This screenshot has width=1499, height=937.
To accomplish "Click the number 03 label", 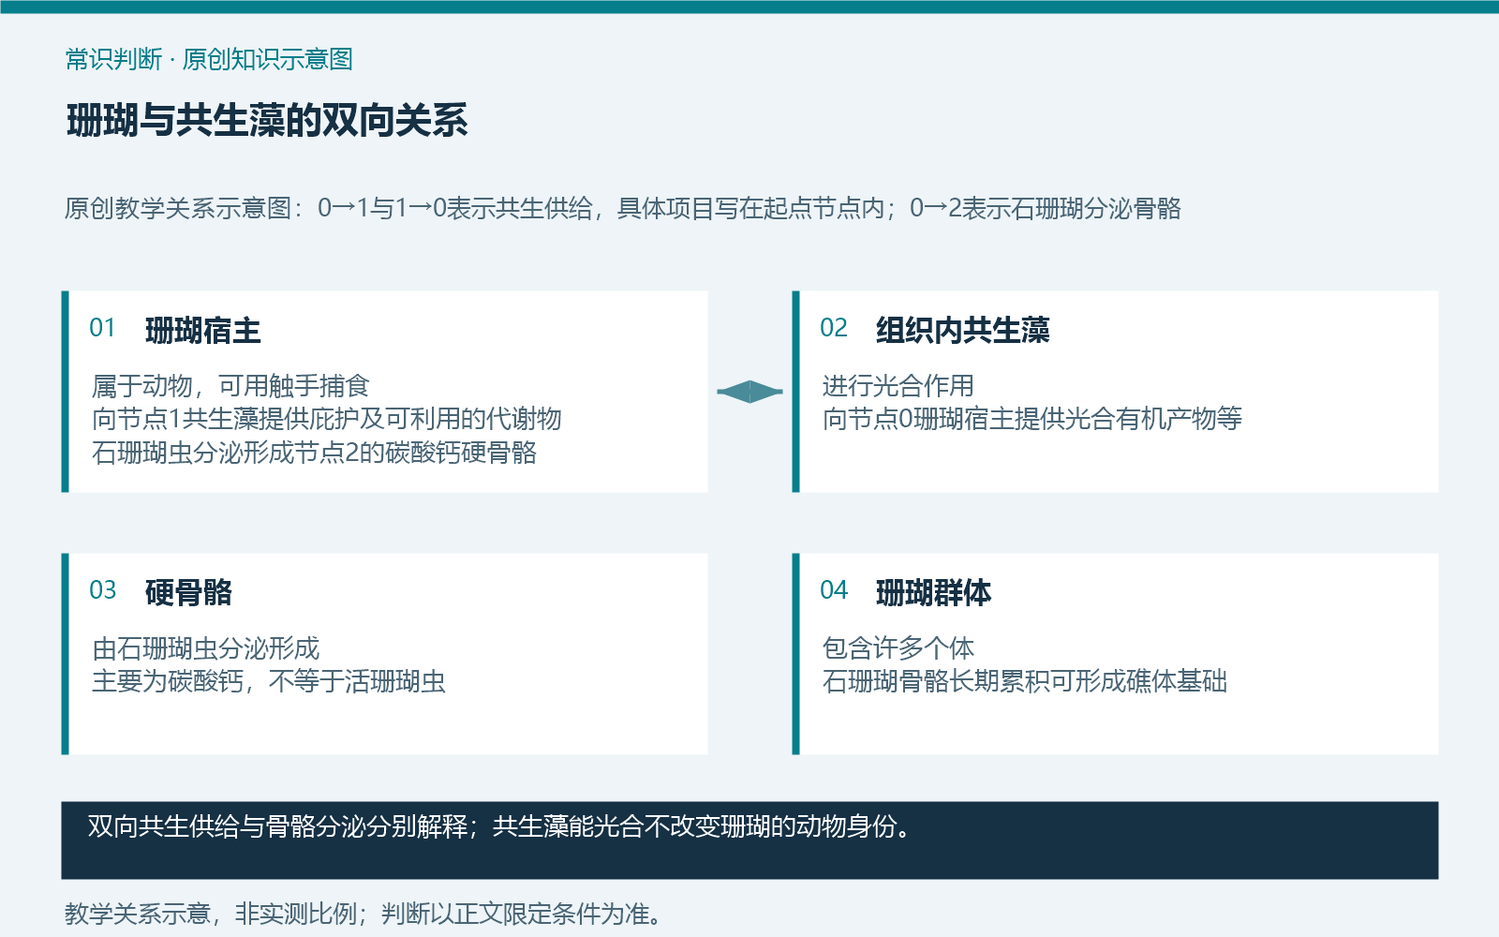I will (102, 590).
